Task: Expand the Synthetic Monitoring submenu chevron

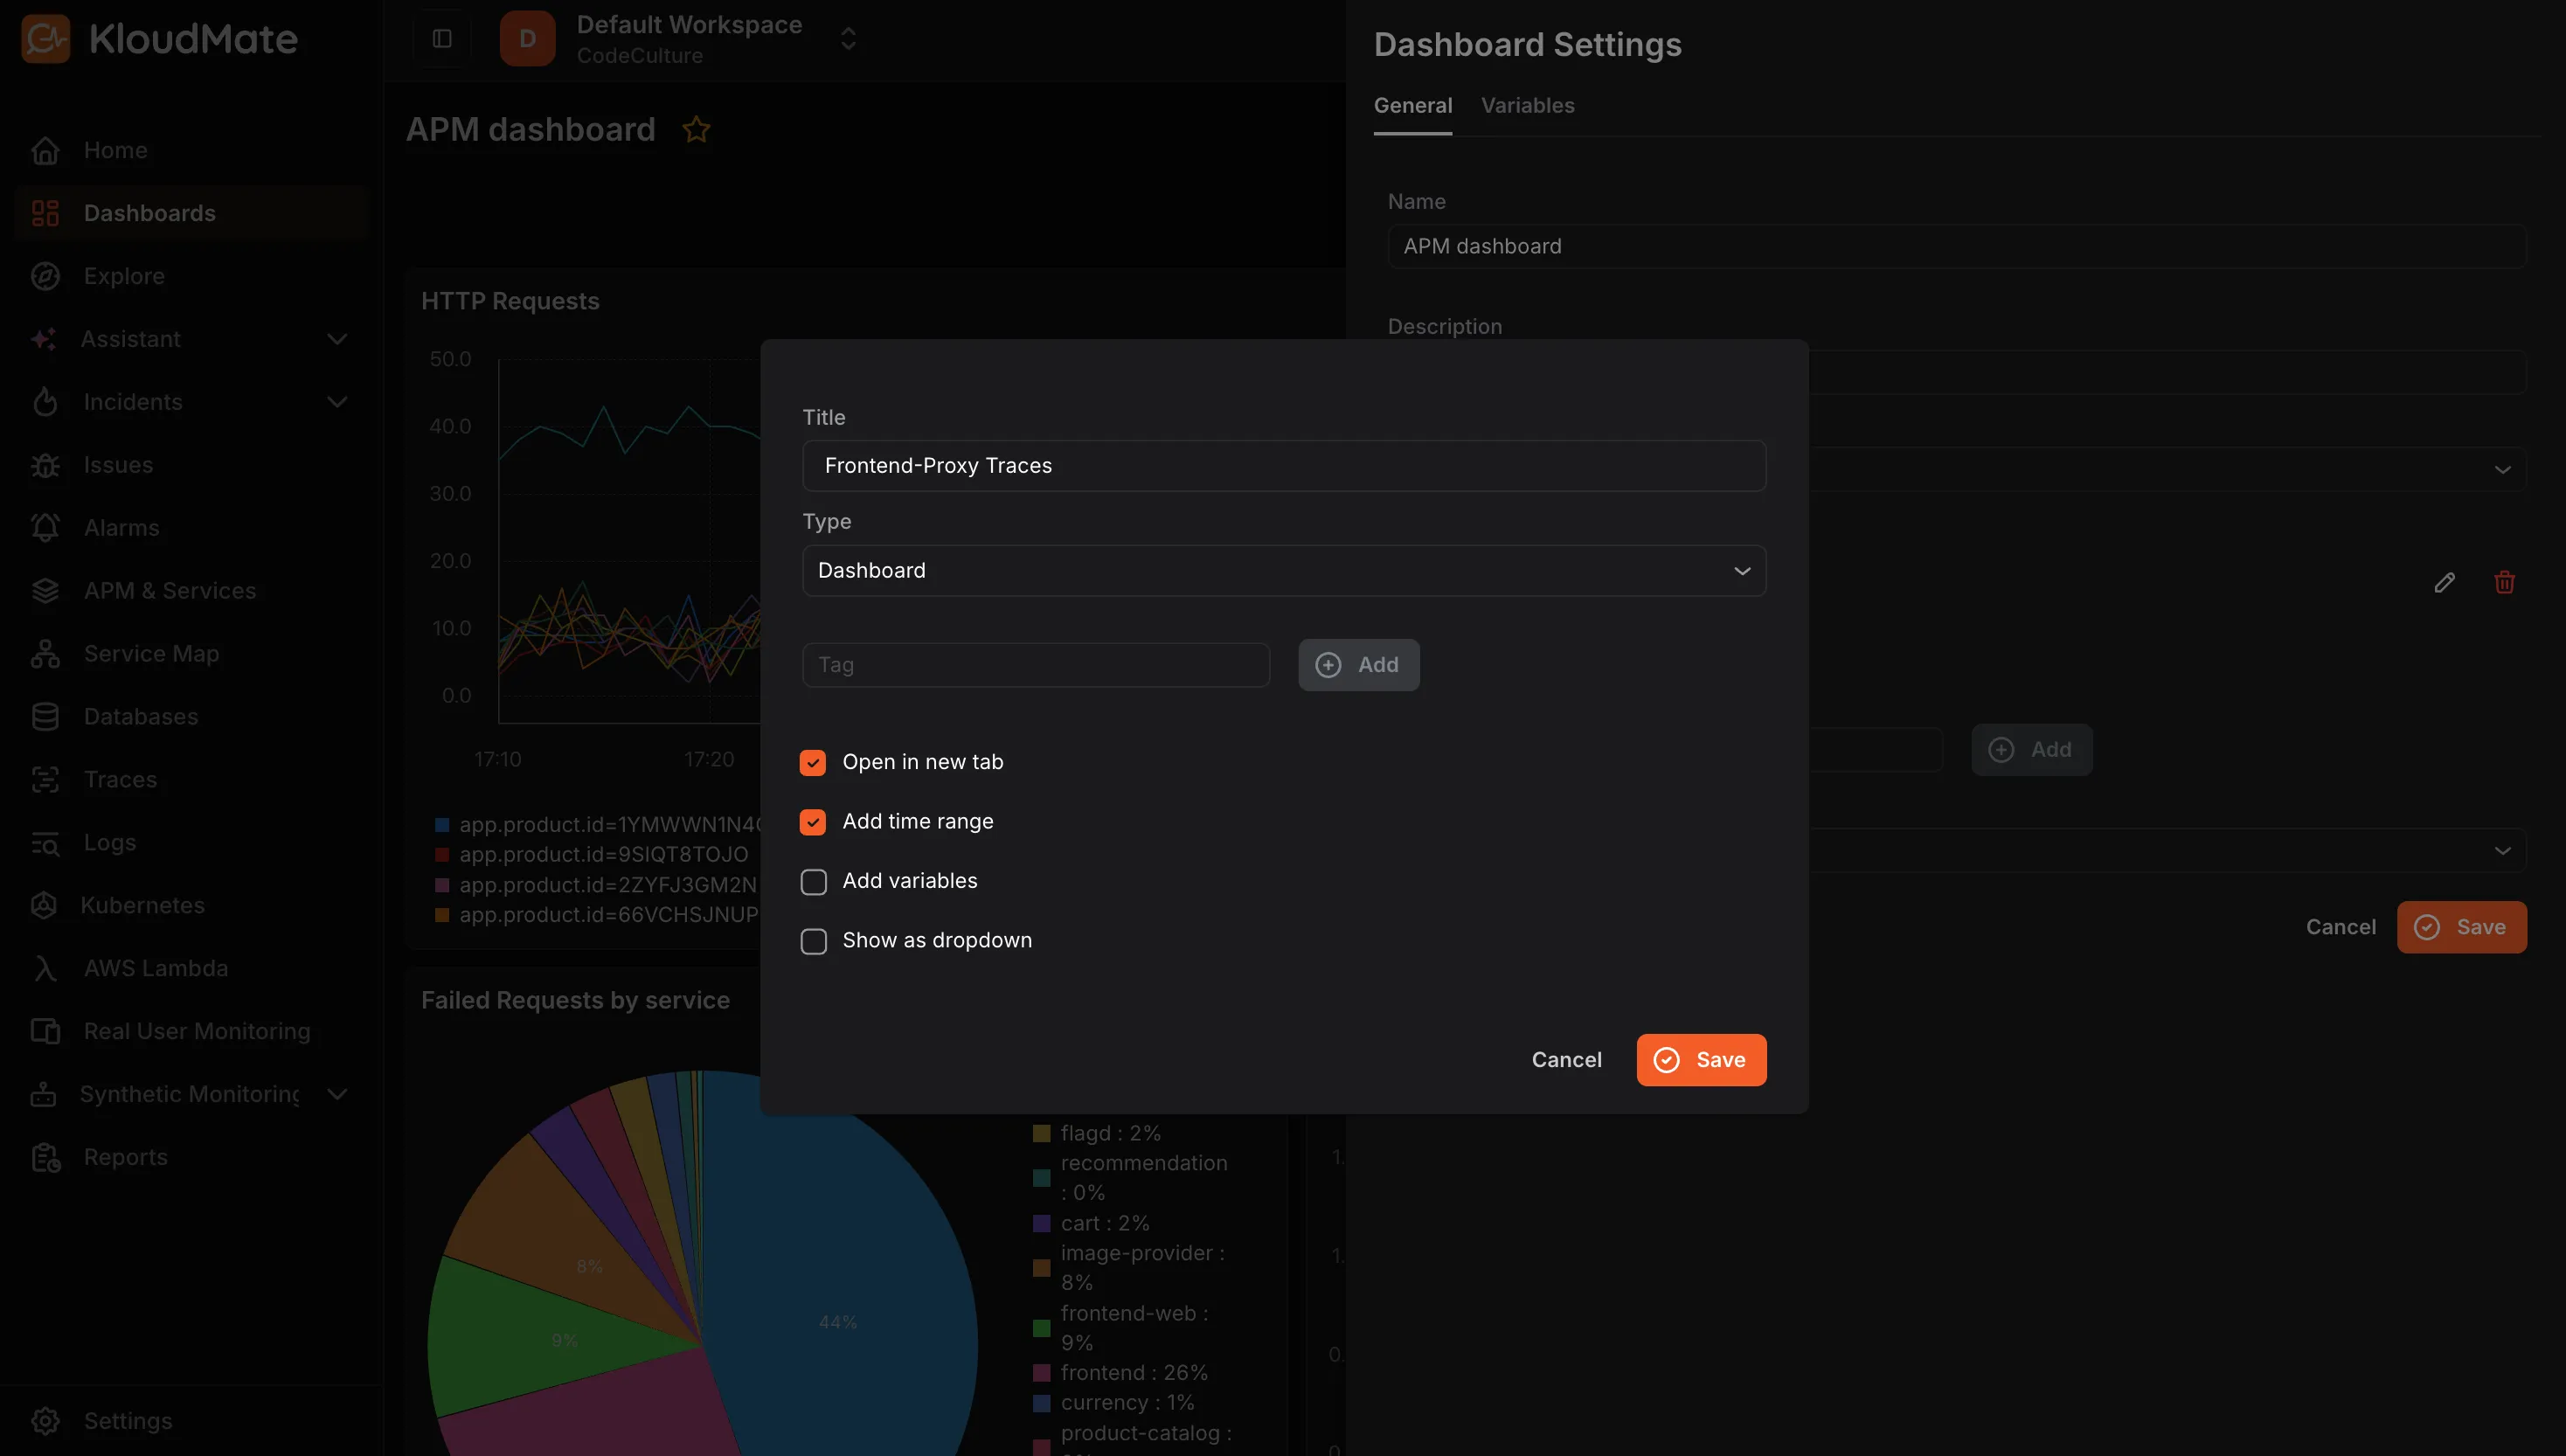Action: point(338,1095)
